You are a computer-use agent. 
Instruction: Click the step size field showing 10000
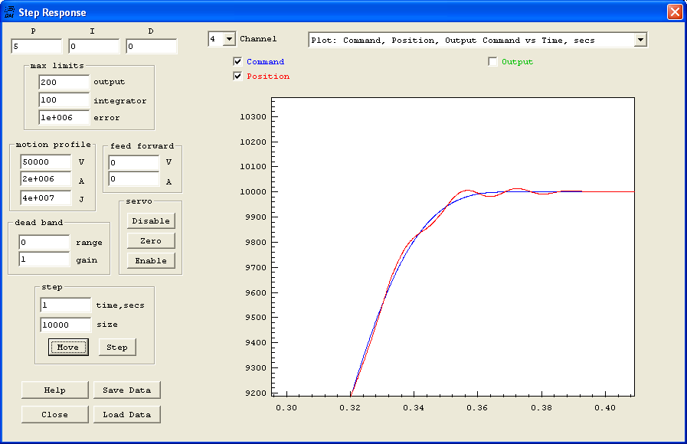tap(65, 325)
